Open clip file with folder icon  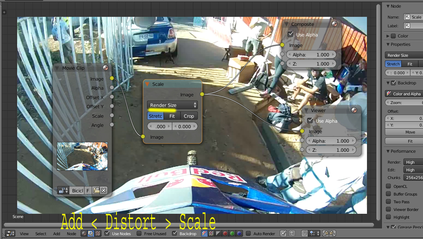point(97,191)
